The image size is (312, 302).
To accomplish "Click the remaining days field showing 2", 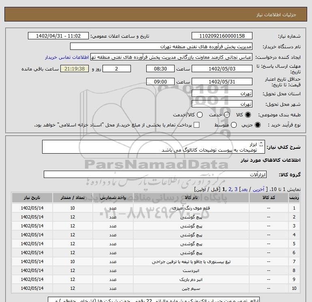I will [x=117, y=69].
